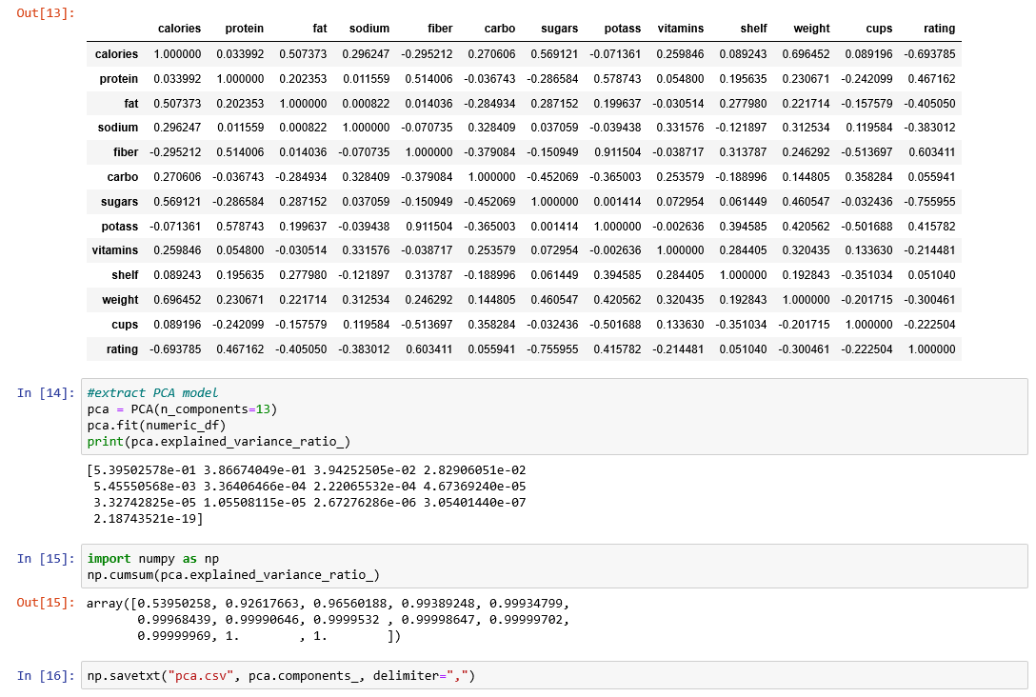Click the sugars column header

pyautogui.click(x=559, y=29)
